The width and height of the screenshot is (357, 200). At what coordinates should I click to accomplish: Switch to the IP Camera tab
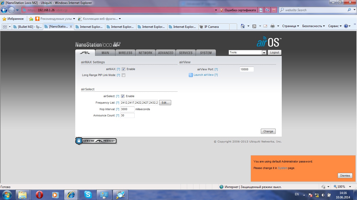[x=214, y=27]
